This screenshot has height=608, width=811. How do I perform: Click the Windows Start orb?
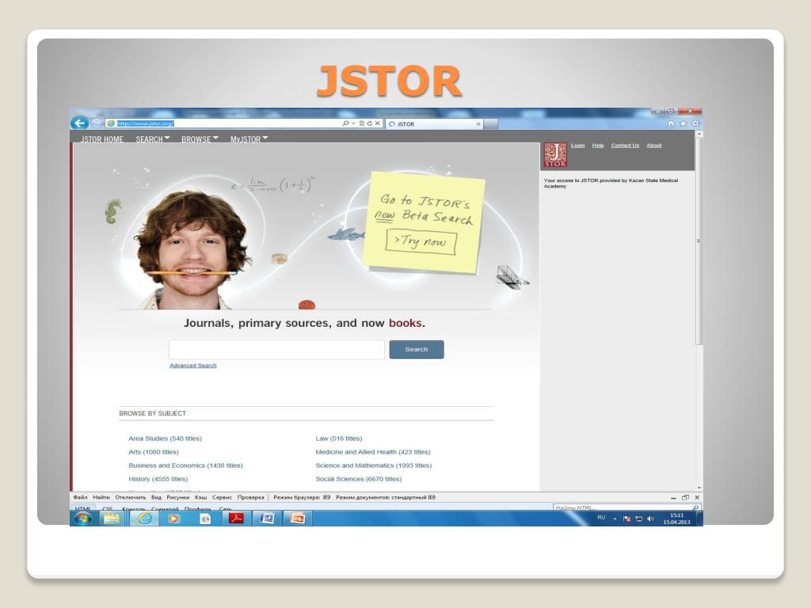[x=82, y=518]
